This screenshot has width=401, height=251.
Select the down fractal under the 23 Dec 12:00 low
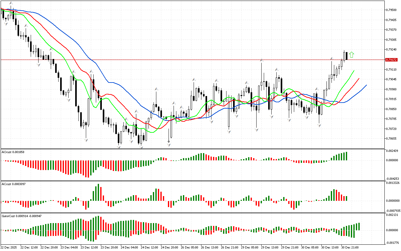point(86,140)
